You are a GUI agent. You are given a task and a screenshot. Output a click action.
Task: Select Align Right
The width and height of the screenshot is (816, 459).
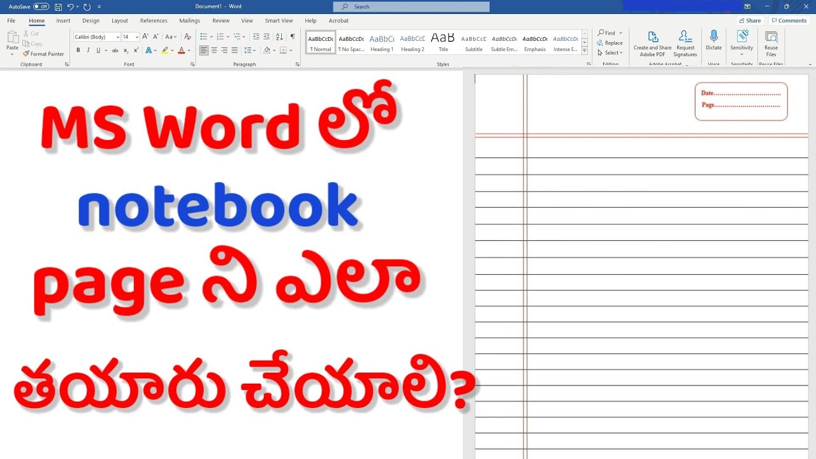pos(224,50)
